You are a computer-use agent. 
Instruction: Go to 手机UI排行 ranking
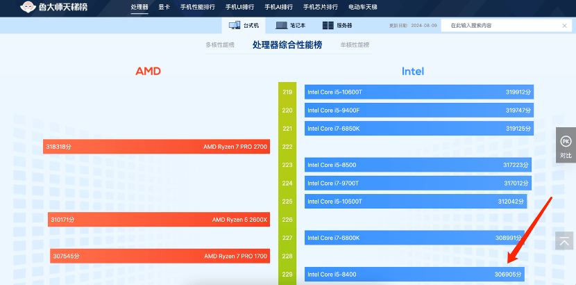tap(240, 8)
